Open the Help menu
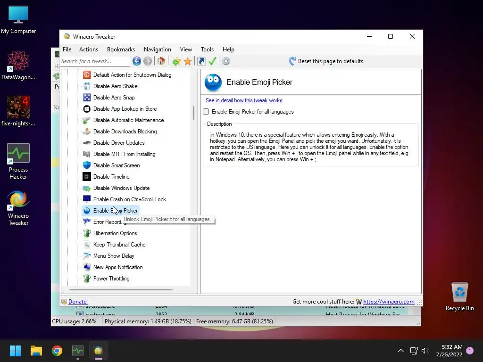 point(228,49)
